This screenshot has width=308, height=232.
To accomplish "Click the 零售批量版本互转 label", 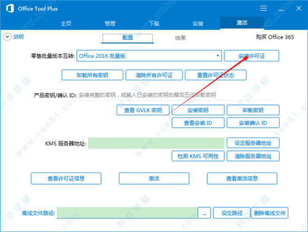I will point(53,56).
